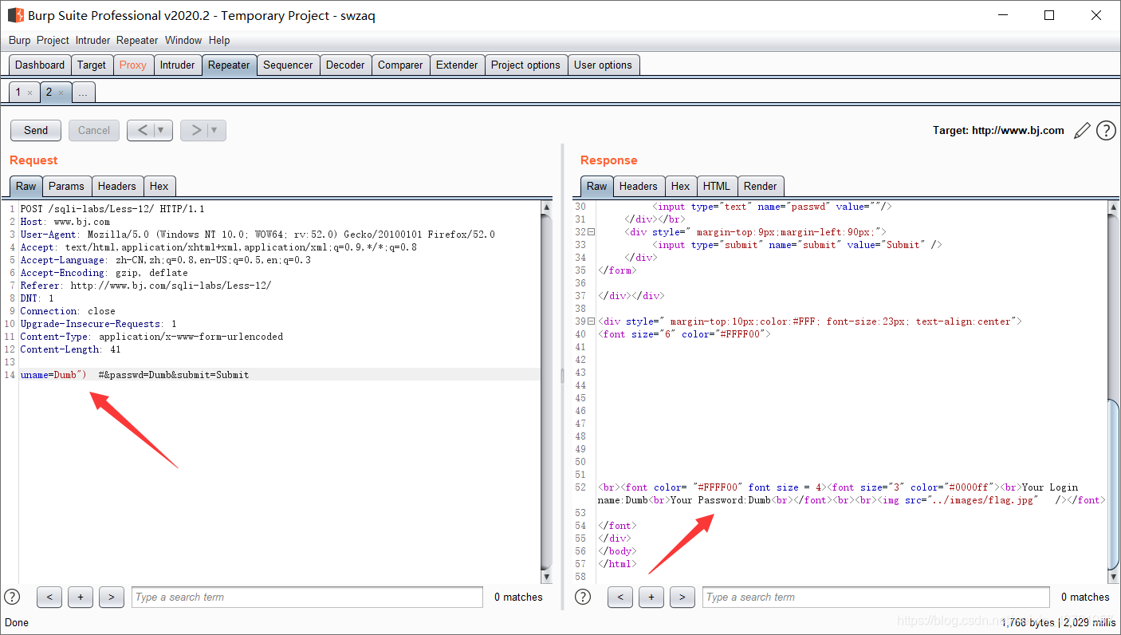The image size is (1121, 635).
Task: Click the Send button
Action: point(36,130)
